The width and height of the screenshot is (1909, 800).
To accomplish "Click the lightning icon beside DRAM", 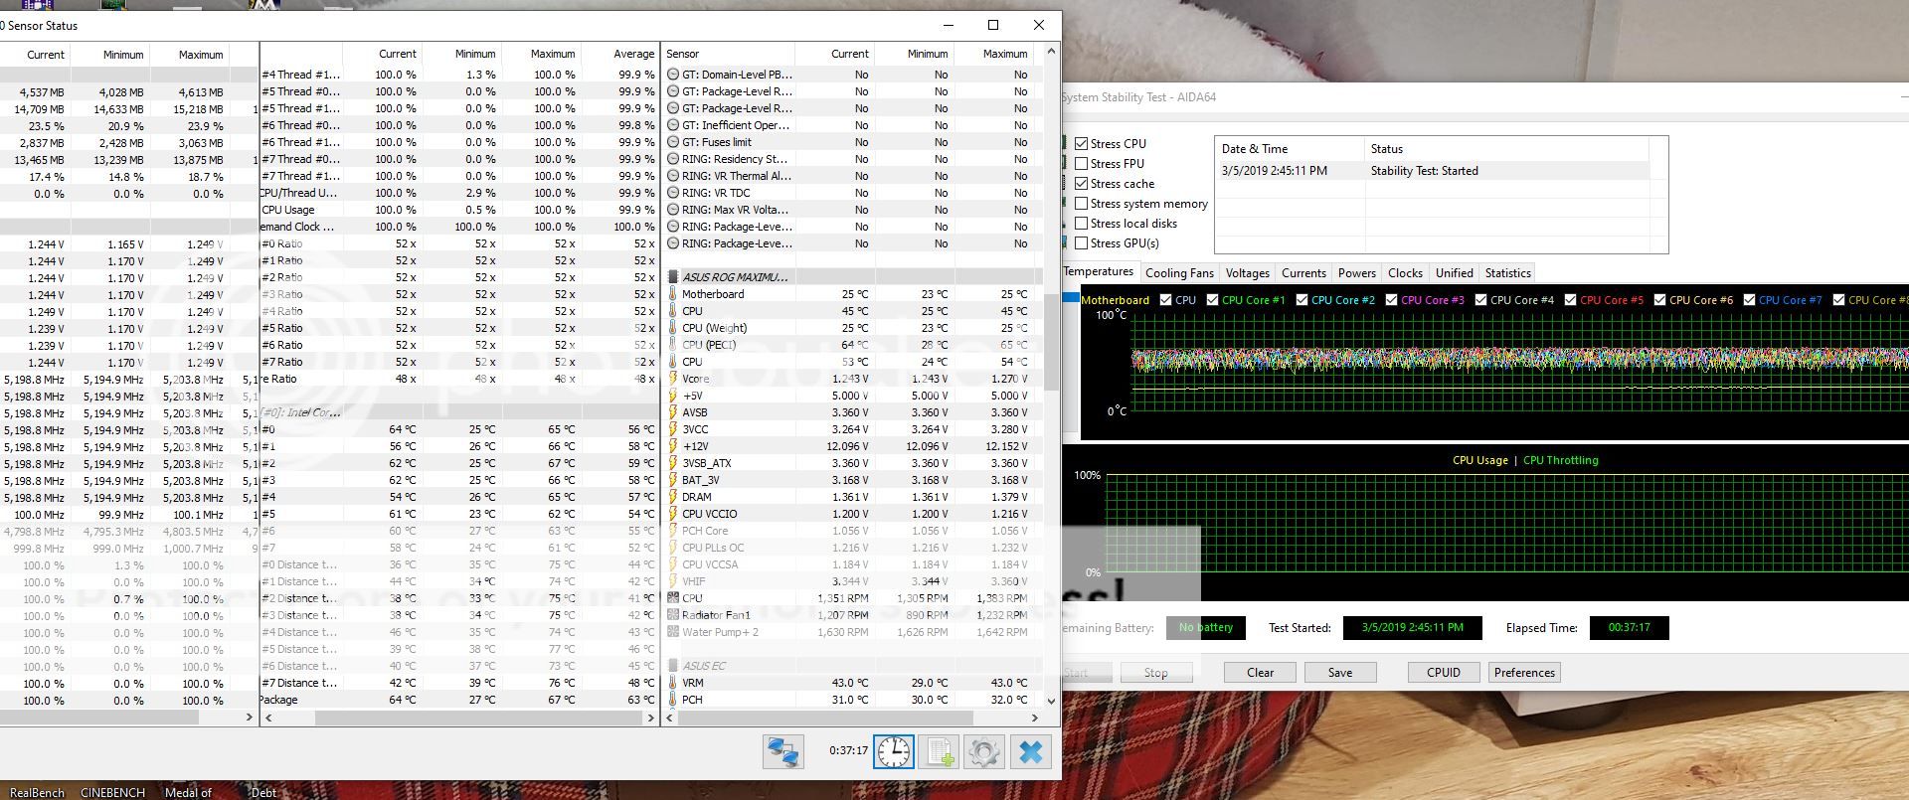I will pyautogui.click(x=673, y=497).
